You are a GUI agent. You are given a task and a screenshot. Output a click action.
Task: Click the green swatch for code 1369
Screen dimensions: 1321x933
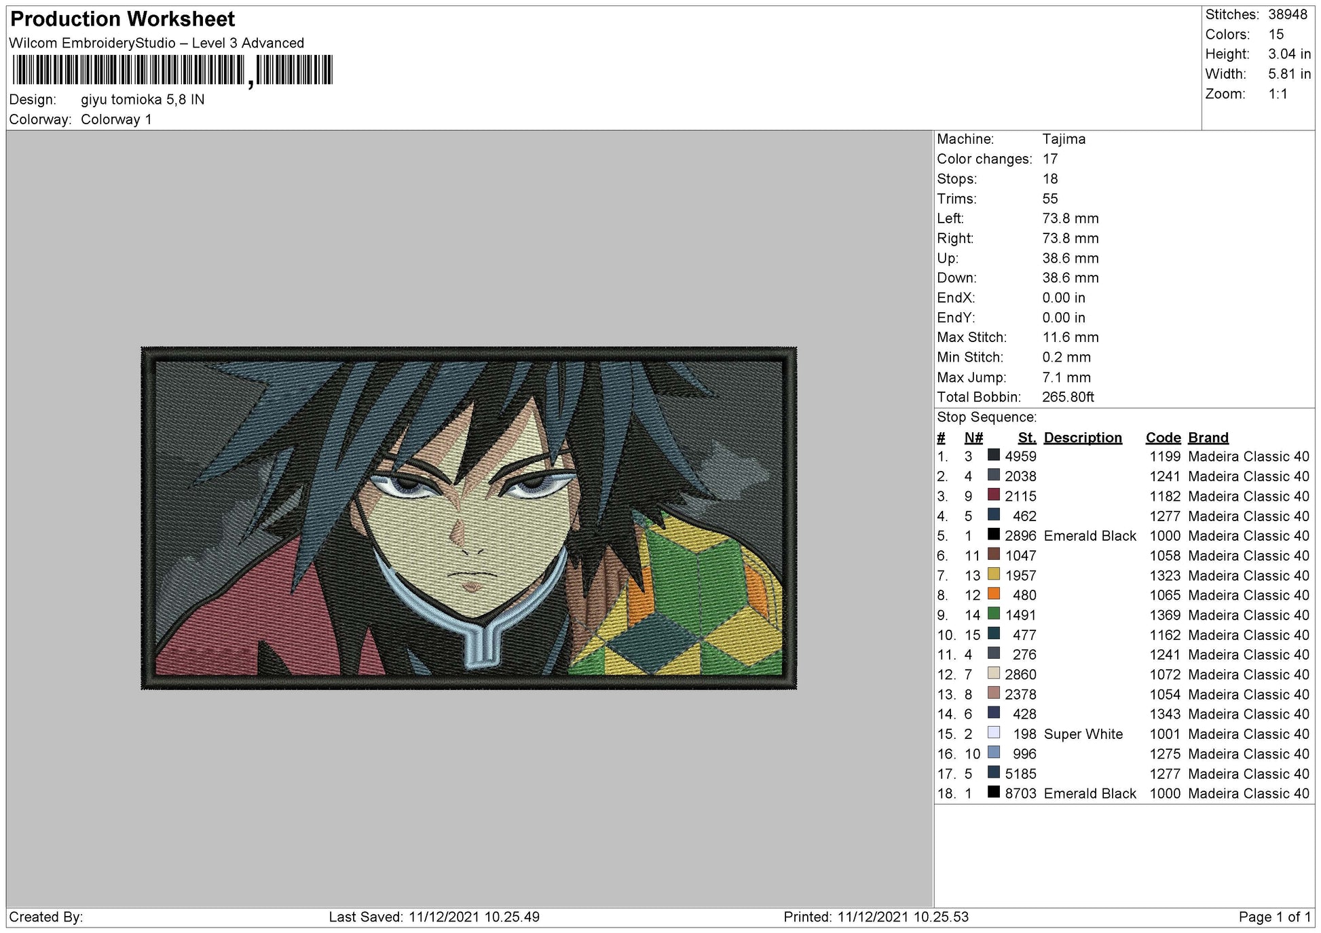(x=993, y=613)
